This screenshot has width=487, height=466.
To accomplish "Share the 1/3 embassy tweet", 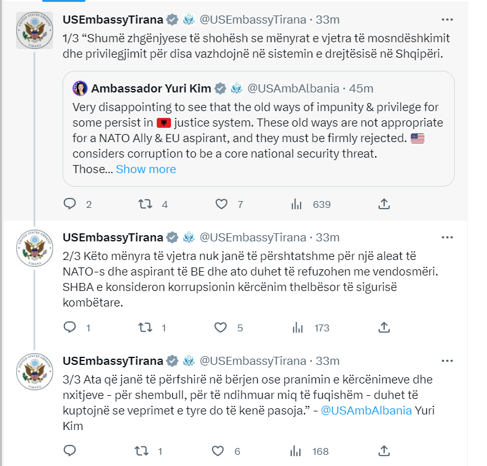I will (x=384, y=204).
